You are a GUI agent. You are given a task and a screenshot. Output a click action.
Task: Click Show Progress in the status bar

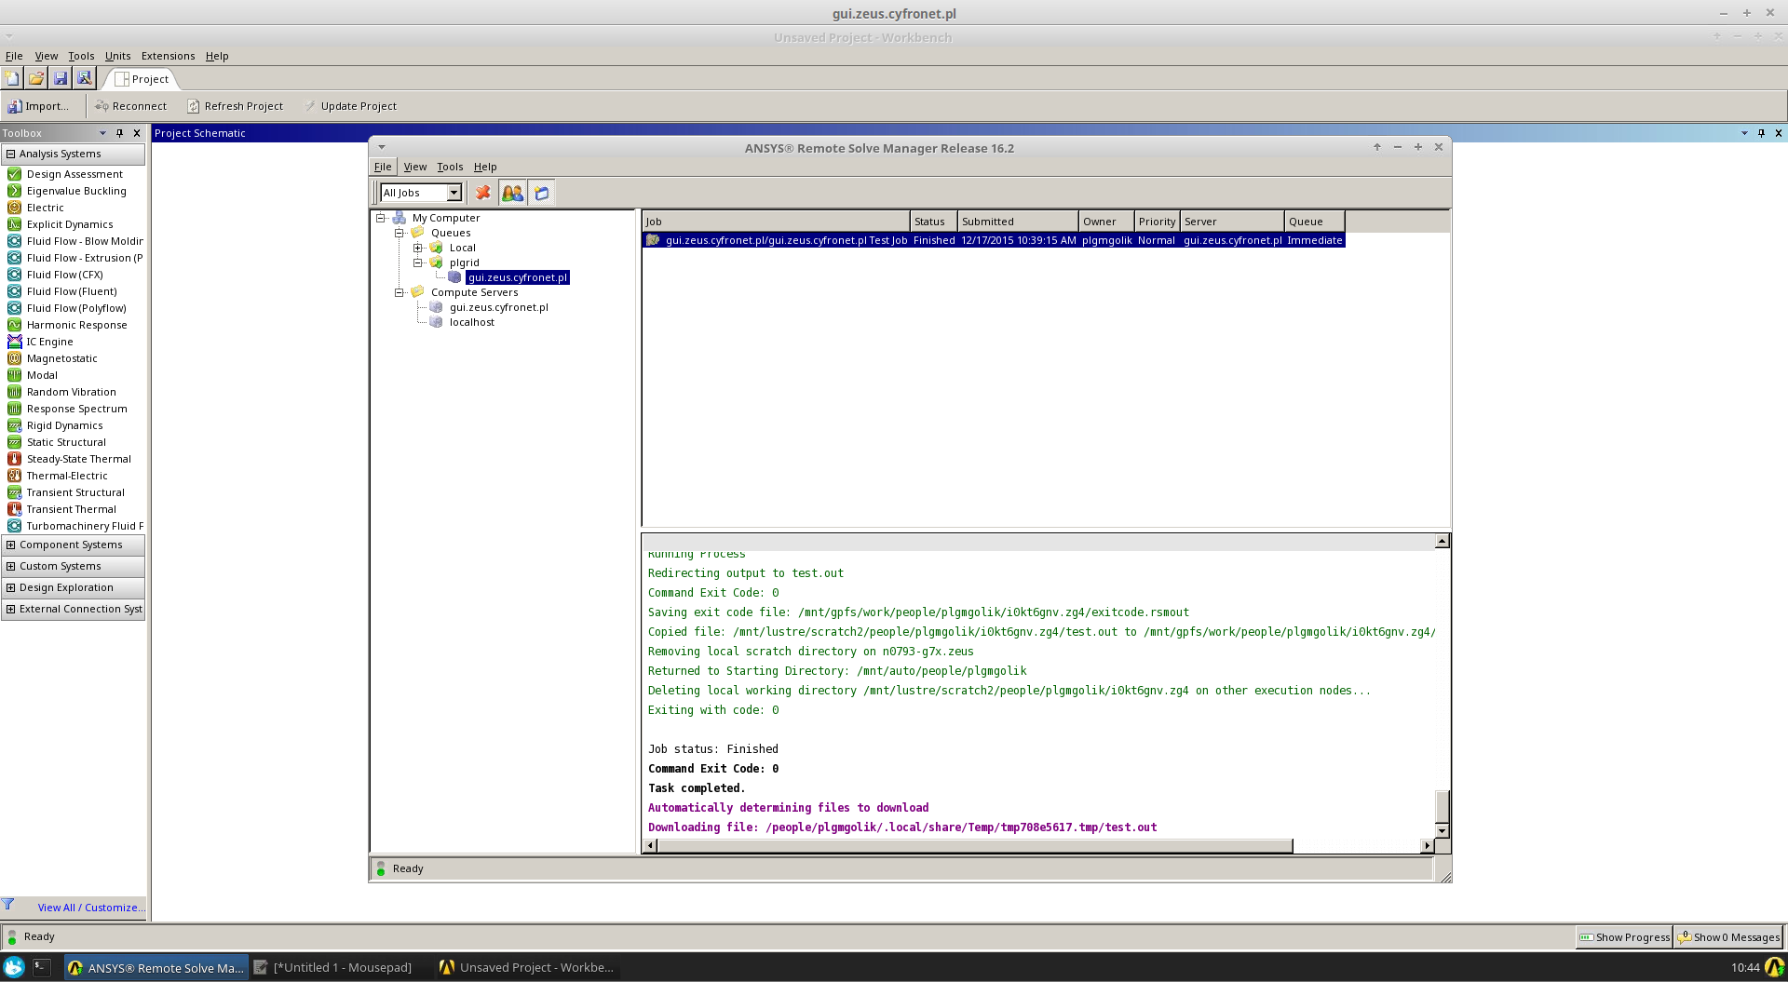(1624, 937)
